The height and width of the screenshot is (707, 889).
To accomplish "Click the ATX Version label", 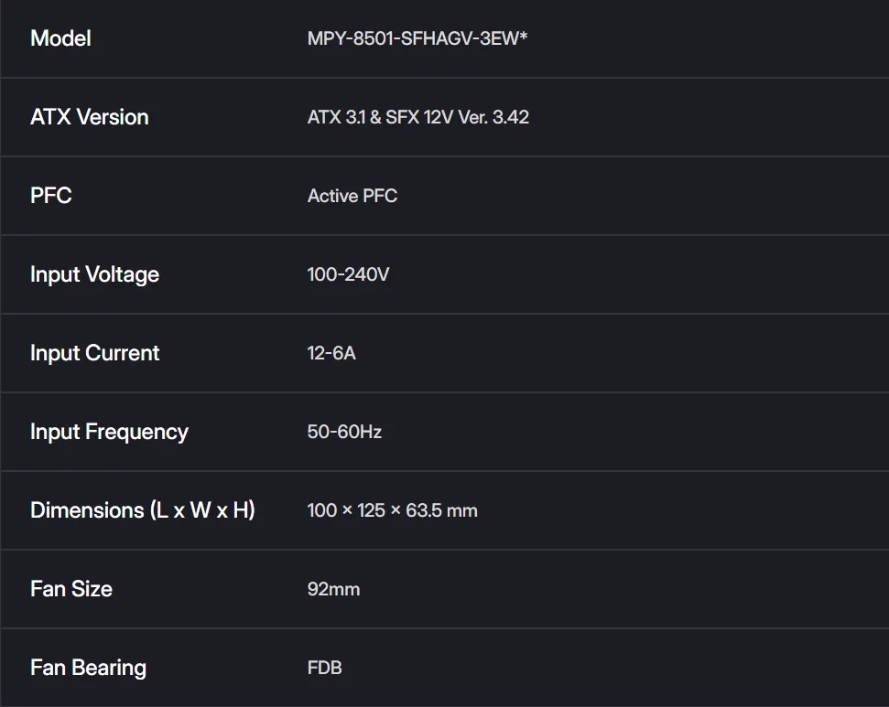I will point(89,117).
